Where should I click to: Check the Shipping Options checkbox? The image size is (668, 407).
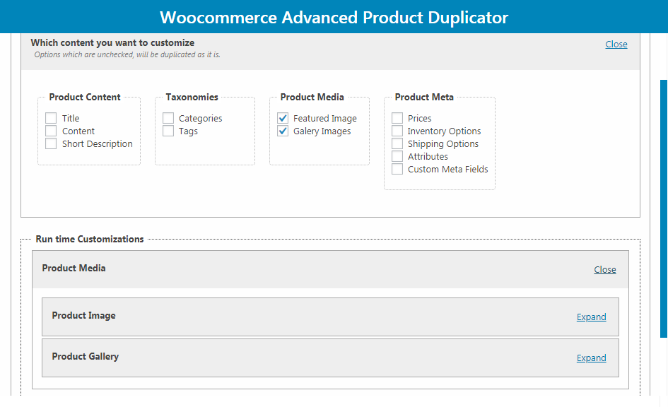(x=397, y=143)
